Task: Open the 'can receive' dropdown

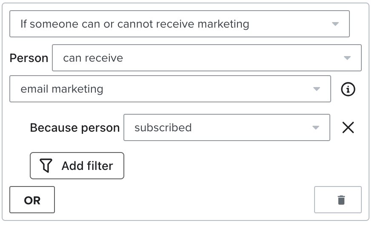Action: coord(206,58)
